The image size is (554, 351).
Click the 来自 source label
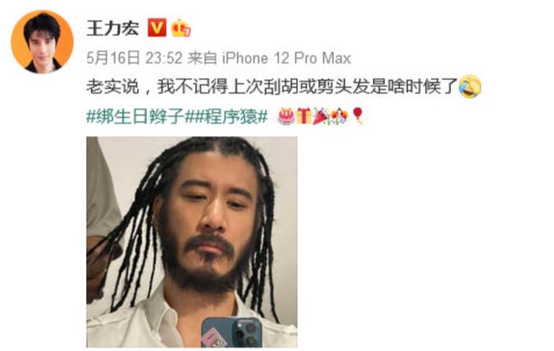point(202,58)
